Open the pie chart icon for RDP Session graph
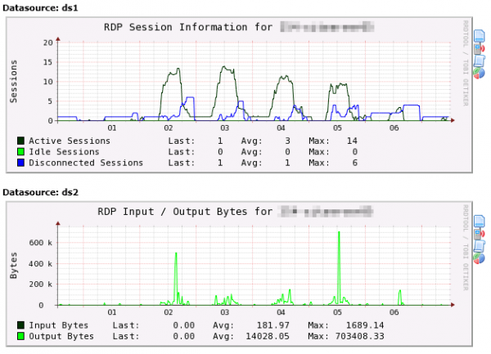Image resolution: width=491 pixels, height=354 pixels. 479,74
